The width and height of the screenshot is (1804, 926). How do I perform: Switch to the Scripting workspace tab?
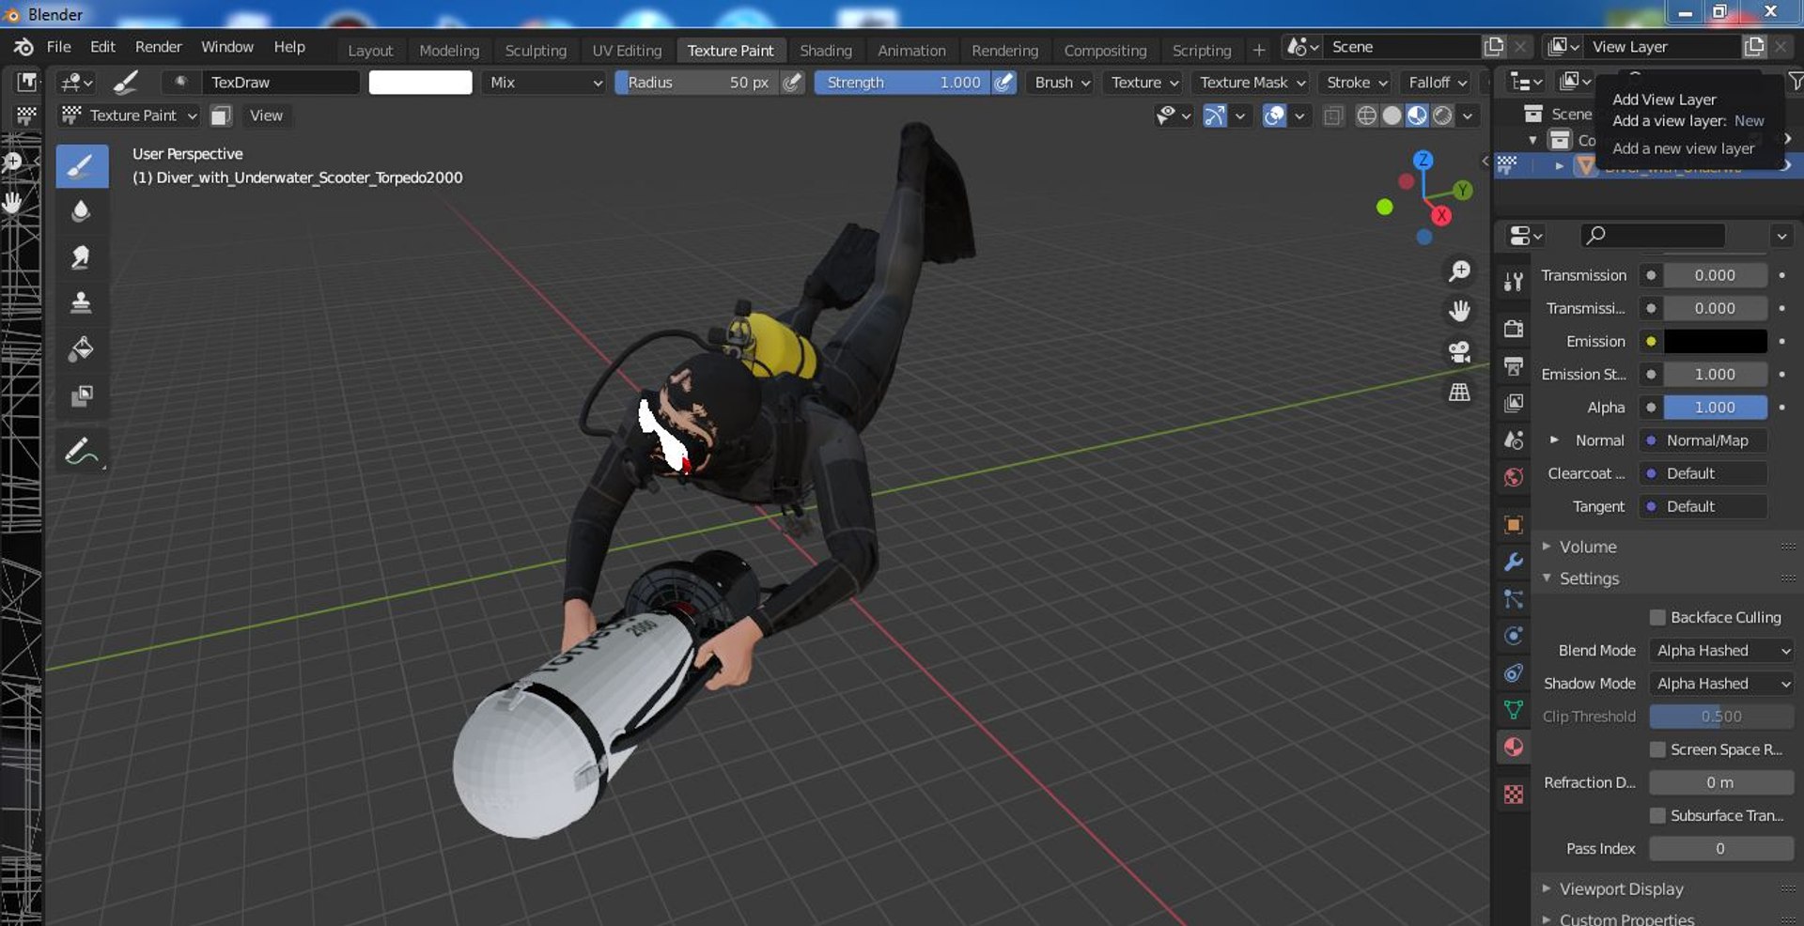[1202, 51]
